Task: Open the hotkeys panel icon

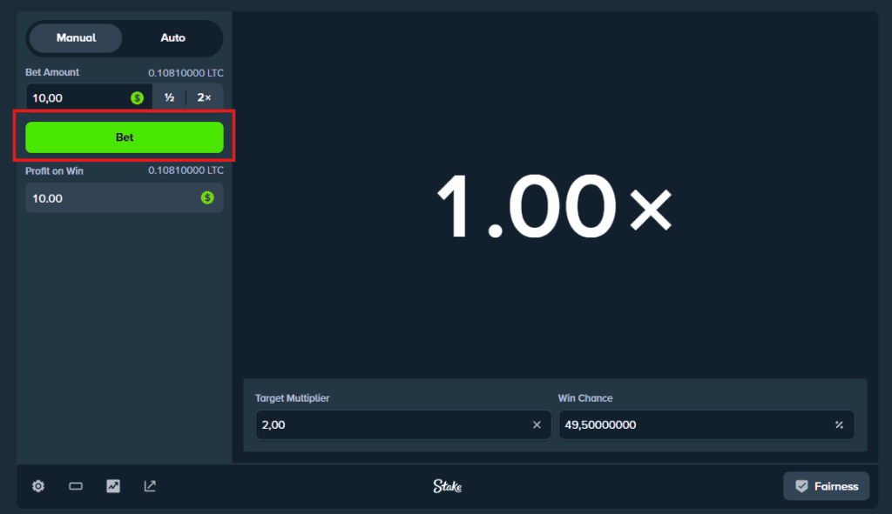Action: 75,486
